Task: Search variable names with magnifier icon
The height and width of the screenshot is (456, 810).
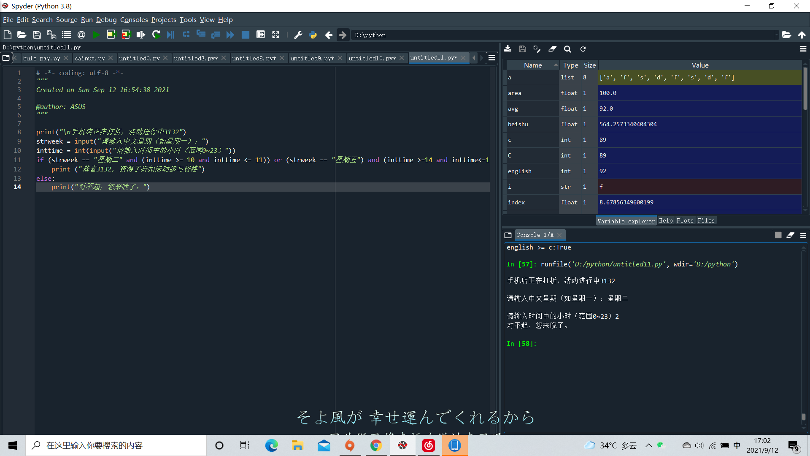Action: tap(567, 49)
